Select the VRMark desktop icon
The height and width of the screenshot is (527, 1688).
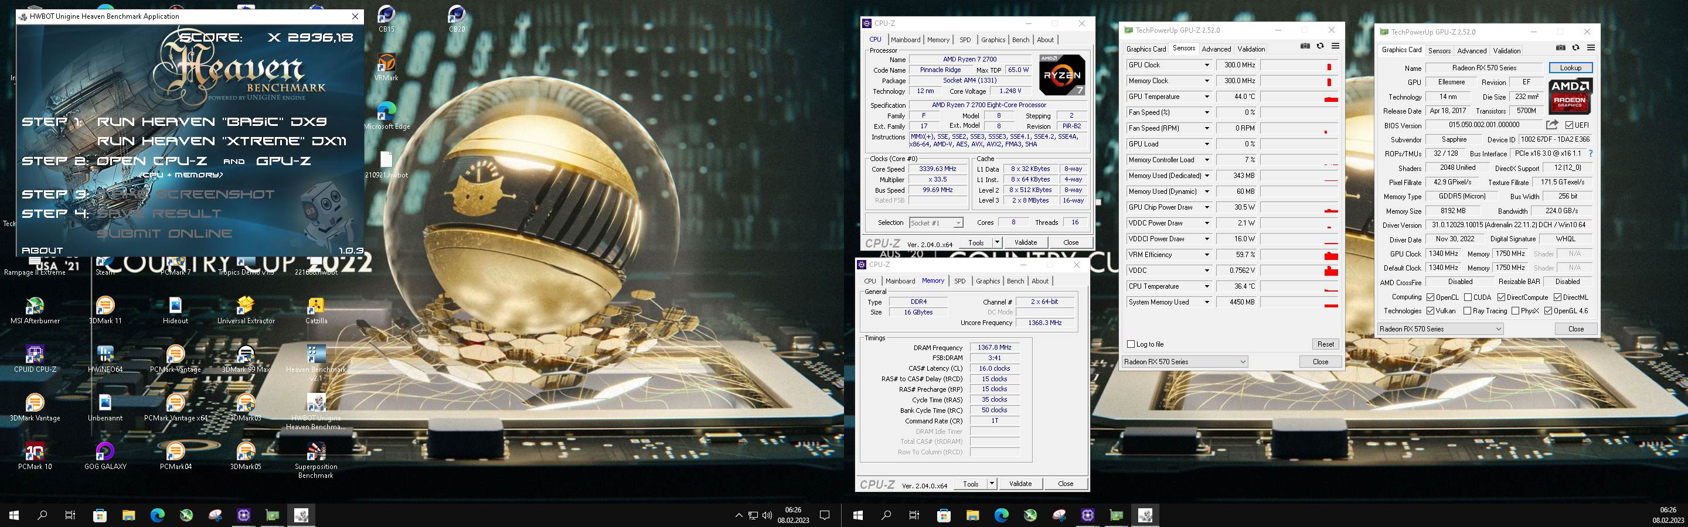click(x=386, y=67)
